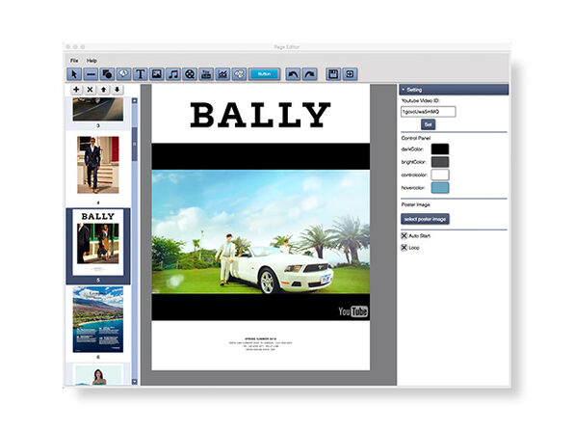
Task: Add audio with the music note tool
Action: pos(173,74)
